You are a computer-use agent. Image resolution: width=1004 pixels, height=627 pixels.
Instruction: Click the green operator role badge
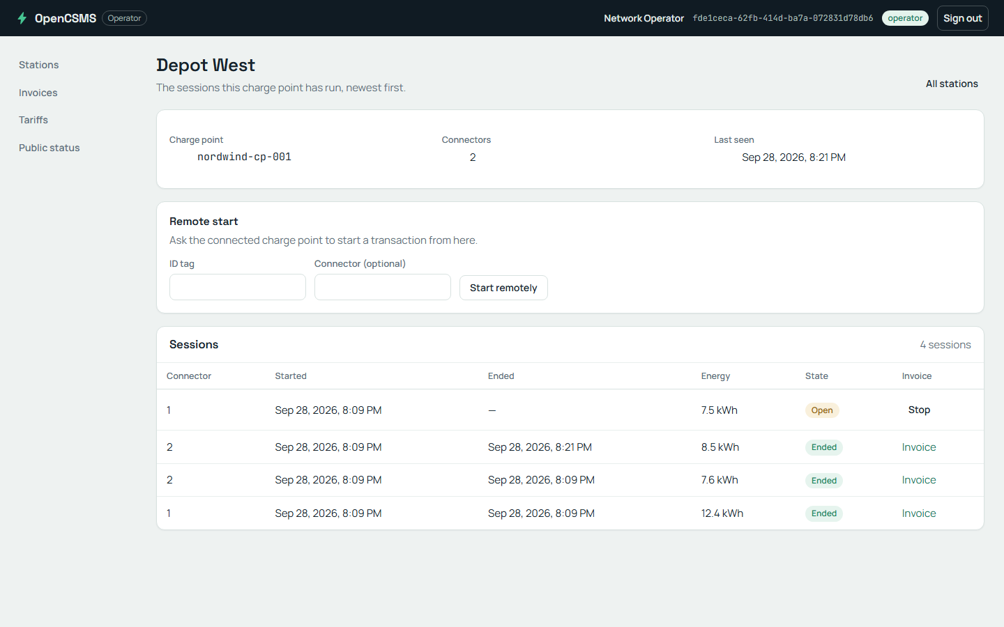[x=905, y=18]
